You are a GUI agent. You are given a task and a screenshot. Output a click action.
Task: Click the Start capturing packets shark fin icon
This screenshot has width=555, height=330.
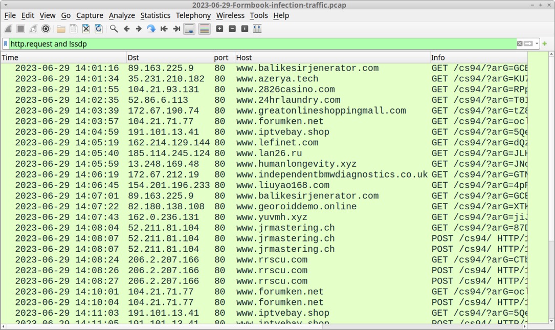[x=8, y=29]
